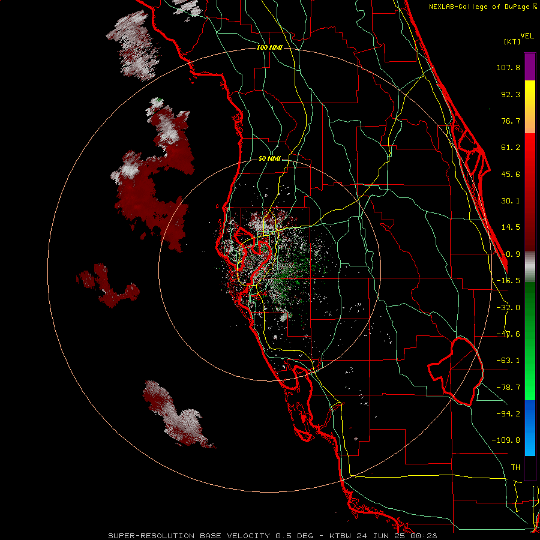Click the -109.8 velocity scale value

(x=506, y=440)
